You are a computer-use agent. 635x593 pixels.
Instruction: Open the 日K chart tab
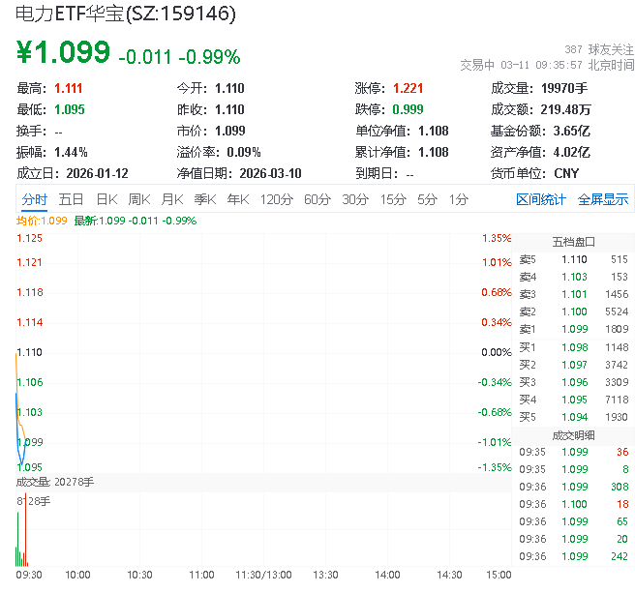(x=106, y=199)
